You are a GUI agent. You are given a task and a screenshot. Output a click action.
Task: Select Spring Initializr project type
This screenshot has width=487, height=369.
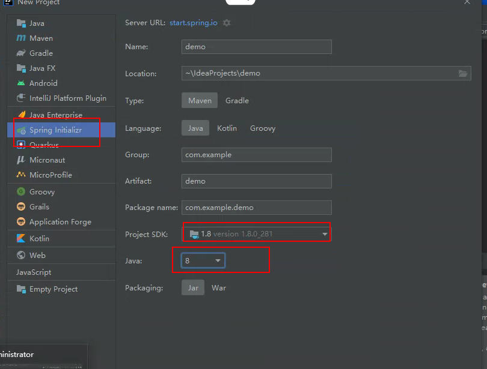point(55,130)
